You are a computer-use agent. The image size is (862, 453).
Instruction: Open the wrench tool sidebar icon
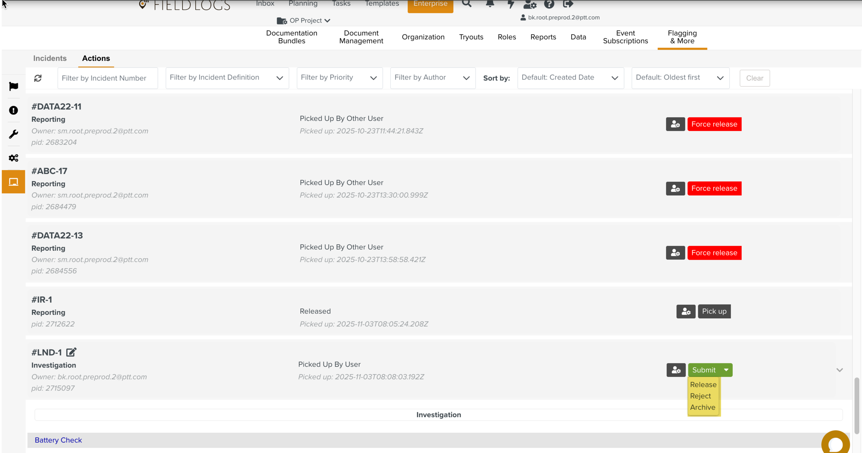pos(13,134)
